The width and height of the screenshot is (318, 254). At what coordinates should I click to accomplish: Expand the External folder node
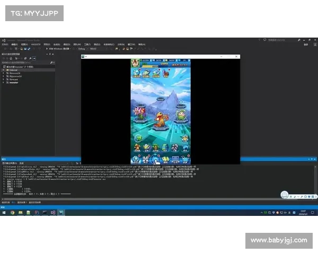point(4,70)
